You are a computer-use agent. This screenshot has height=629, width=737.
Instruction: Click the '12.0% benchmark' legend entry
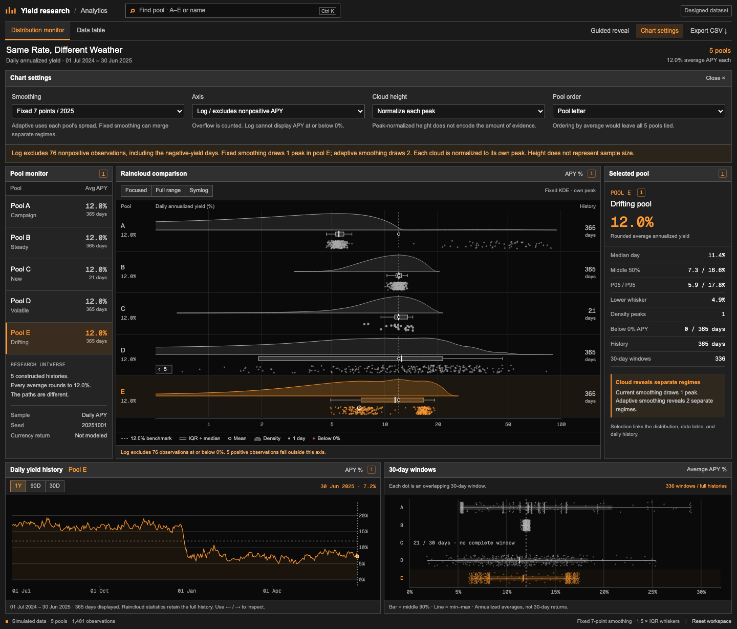click(146, 438)
